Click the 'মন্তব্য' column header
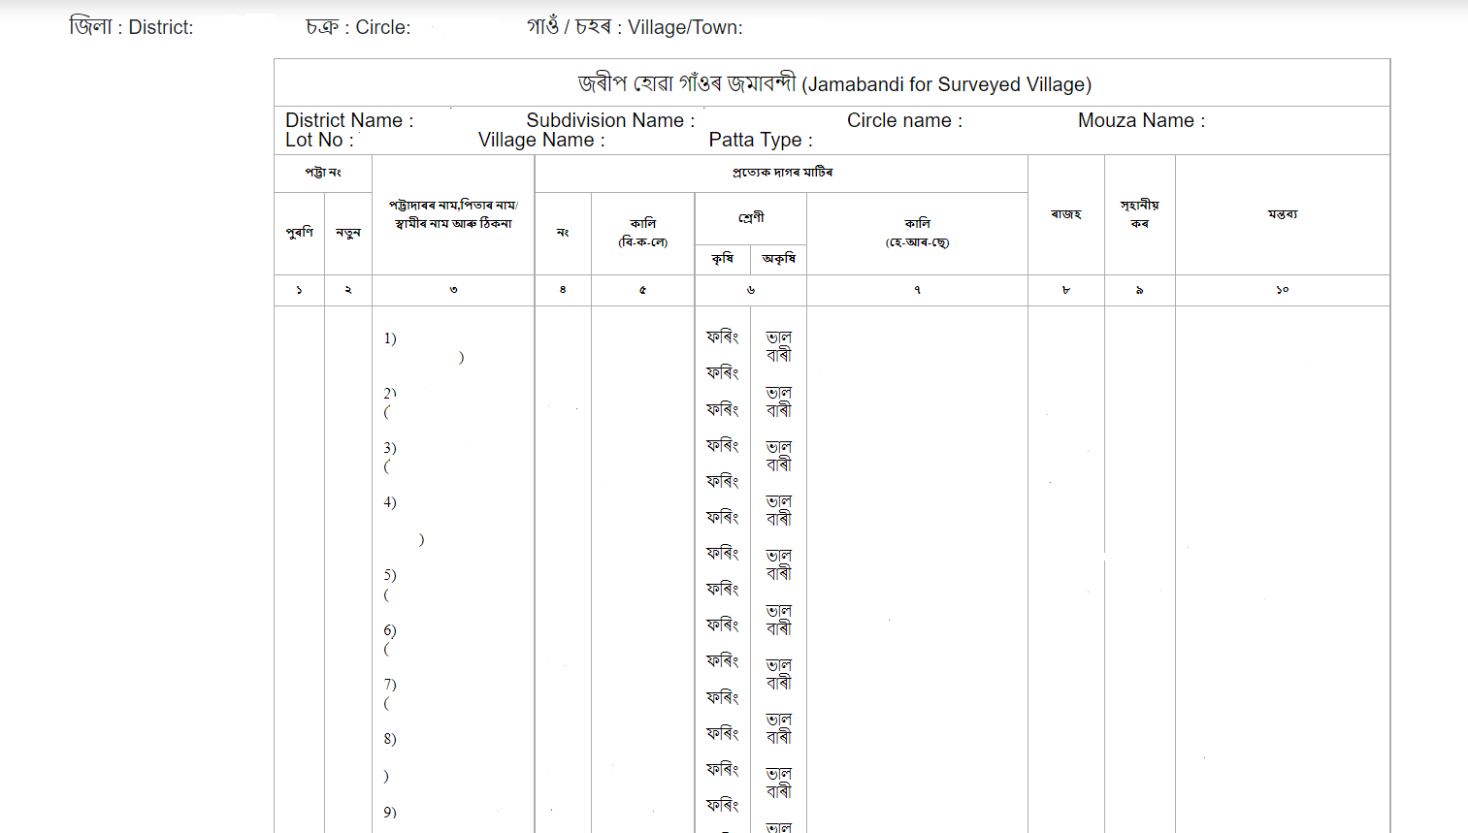 tap(1282, 214)
